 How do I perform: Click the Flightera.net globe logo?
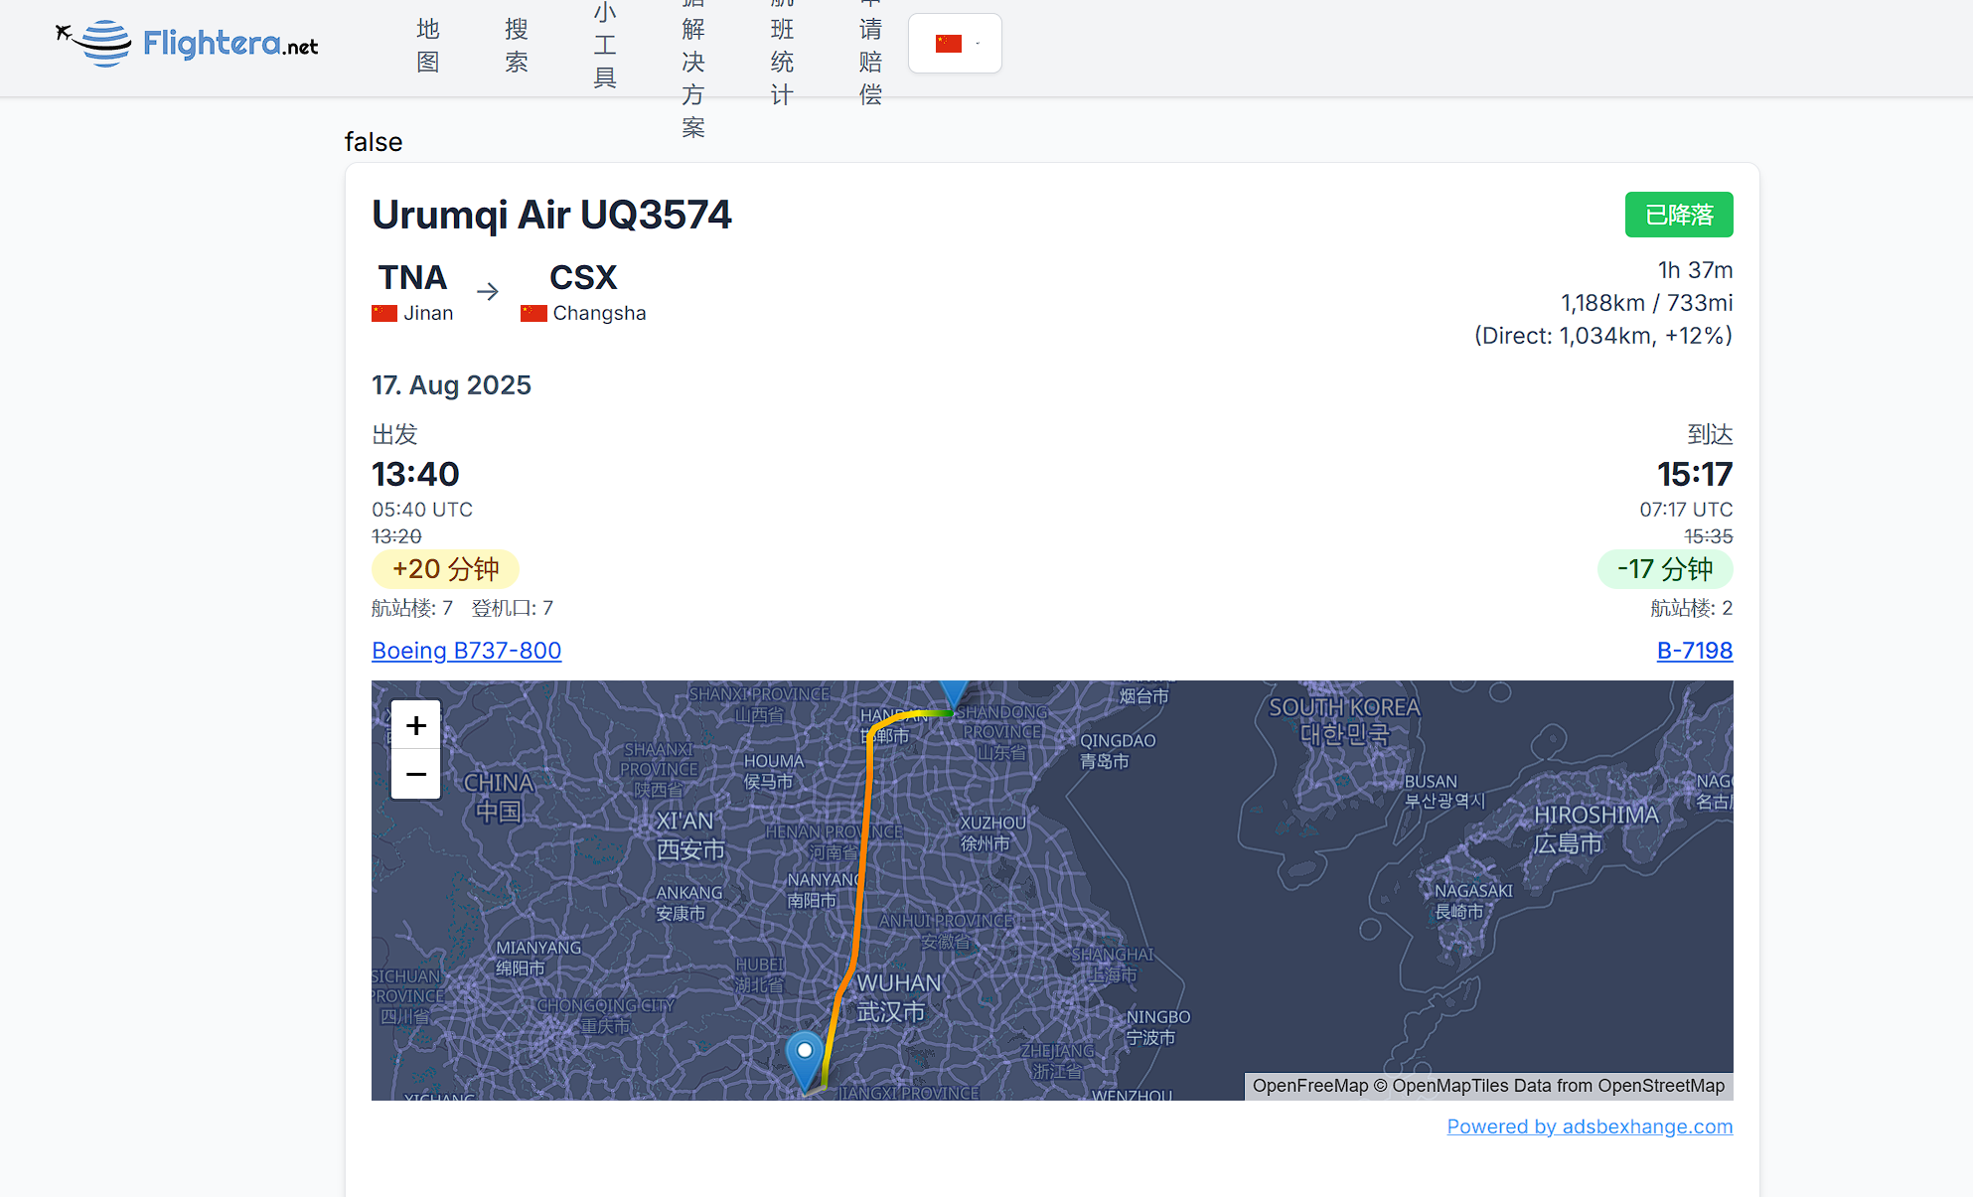(104, 44)
